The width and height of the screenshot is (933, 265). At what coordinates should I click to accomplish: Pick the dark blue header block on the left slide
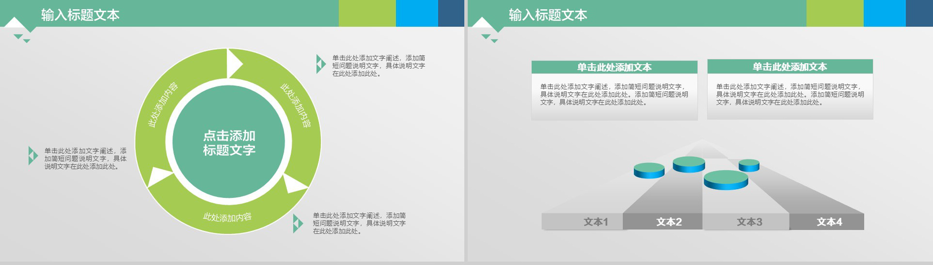pos(451,13)
